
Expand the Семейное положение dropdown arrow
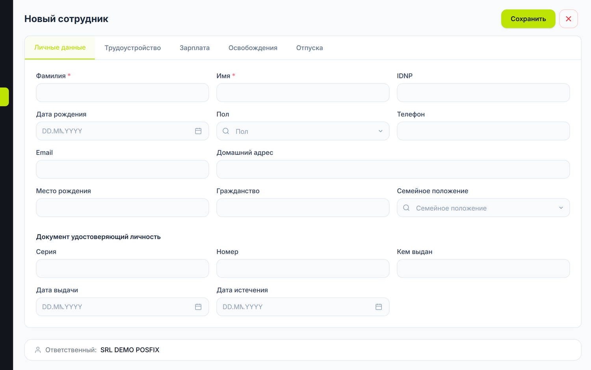561,208
